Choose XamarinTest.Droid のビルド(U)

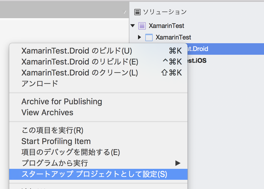tap(98, 51)
